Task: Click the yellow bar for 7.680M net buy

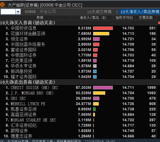Action: tap(101, 33)
